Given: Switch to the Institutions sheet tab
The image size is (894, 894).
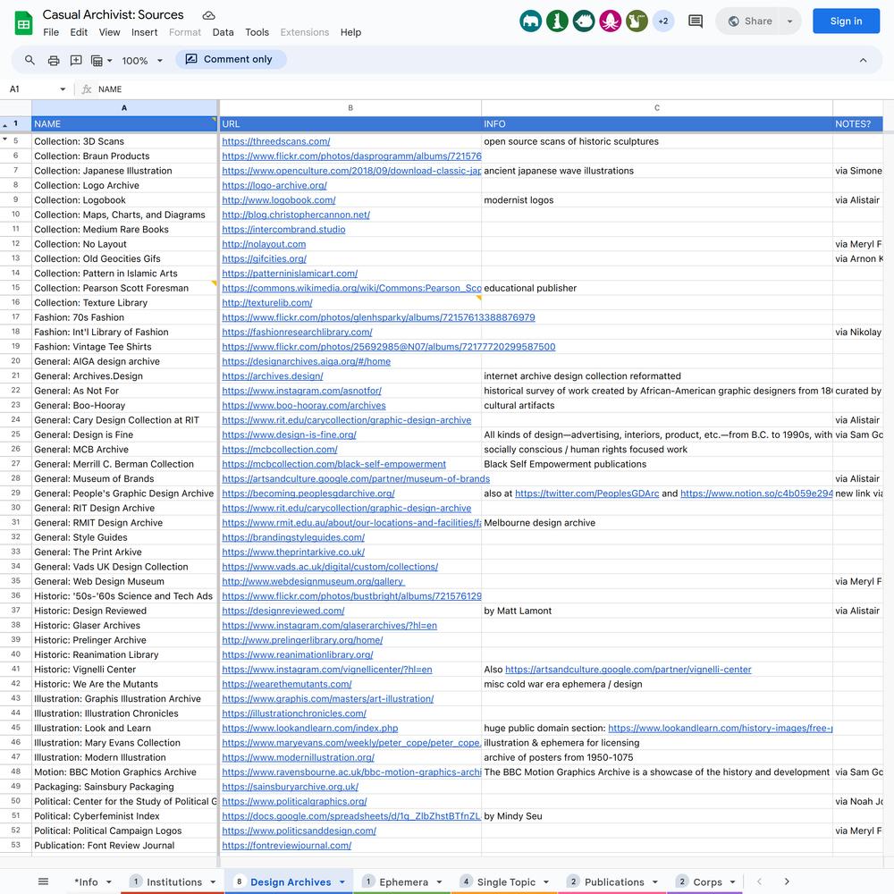Looking at the screenshot, I should tap(174, 882).
